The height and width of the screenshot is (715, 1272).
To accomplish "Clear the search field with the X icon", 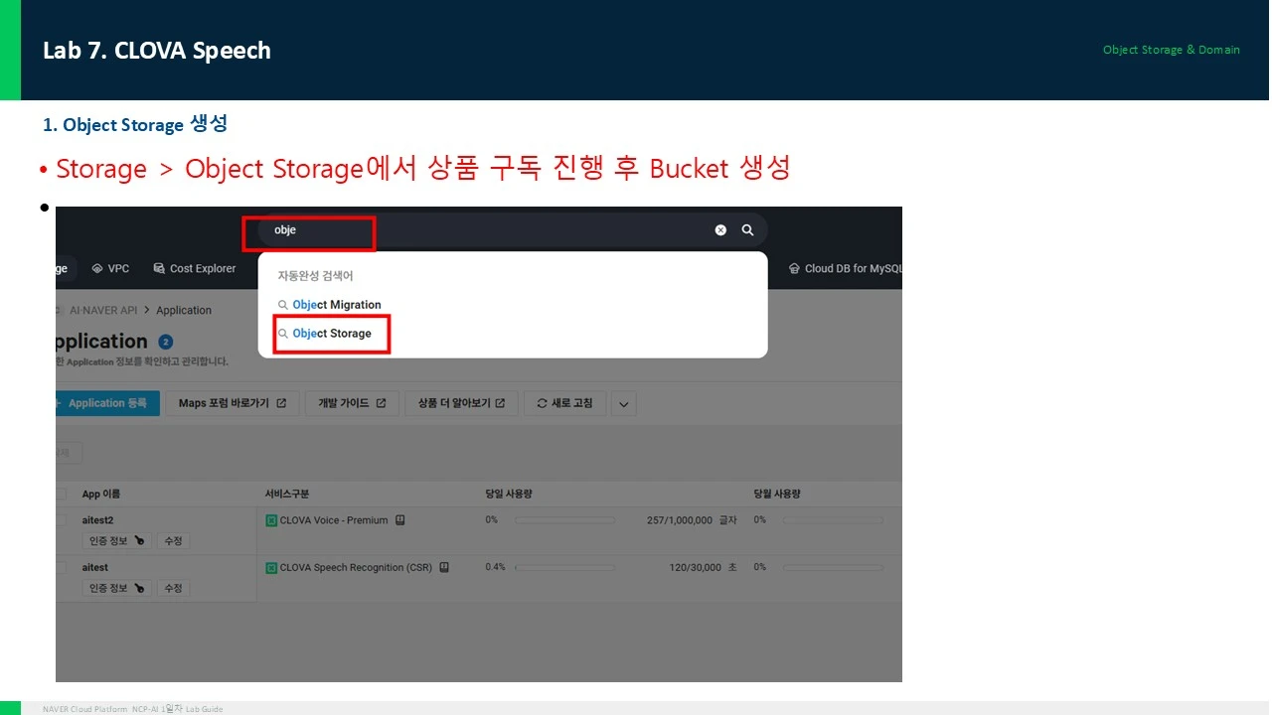I will coord(720,230).
